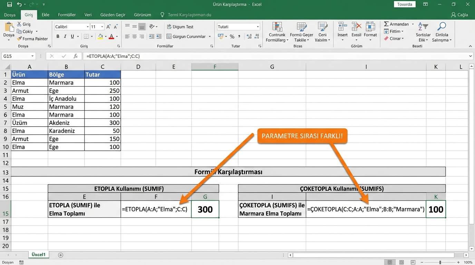Expand the Name Box dropdown for G15
The width and height of the screenshot is (475, 265).
(x=32, y=56)
